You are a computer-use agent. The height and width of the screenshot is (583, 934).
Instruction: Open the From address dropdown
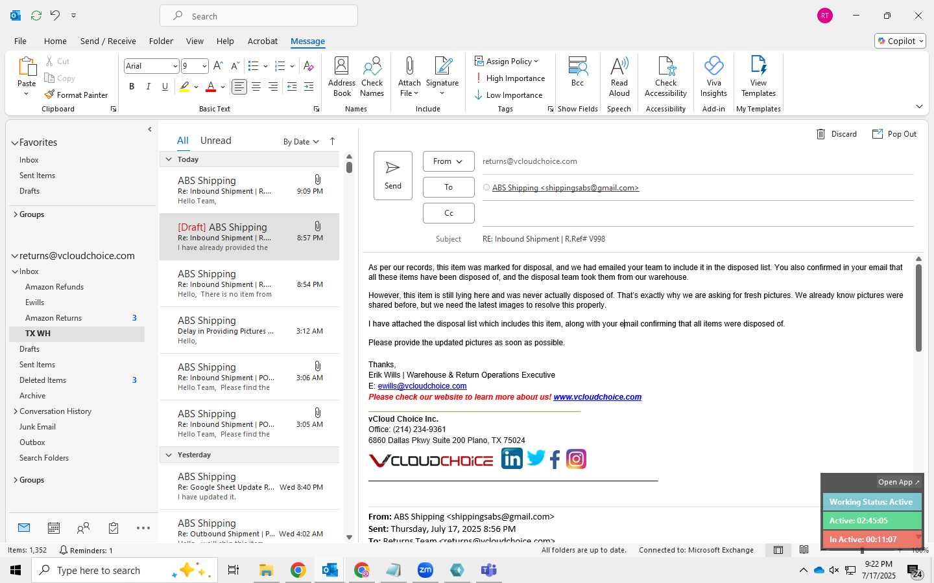[x=448, y=161]
